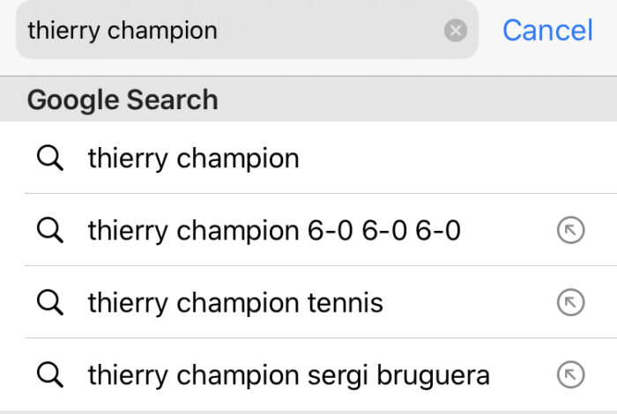Click the search glass icon for 'thierry champion tennis'
This screenshot has width=617, height=414.
coord(50,302)
